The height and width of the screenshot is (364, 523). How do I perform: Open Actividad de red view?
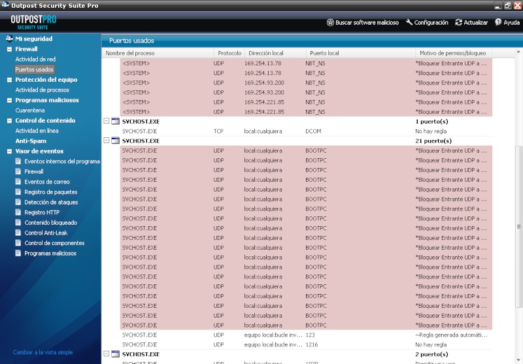35,59
